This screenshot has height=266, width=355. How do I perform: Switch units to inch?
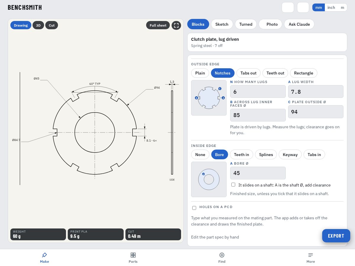(331, 7)
